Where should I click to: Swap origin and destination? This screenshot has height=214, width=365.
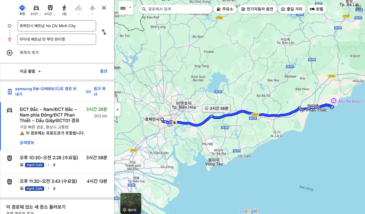pos(104,32)
